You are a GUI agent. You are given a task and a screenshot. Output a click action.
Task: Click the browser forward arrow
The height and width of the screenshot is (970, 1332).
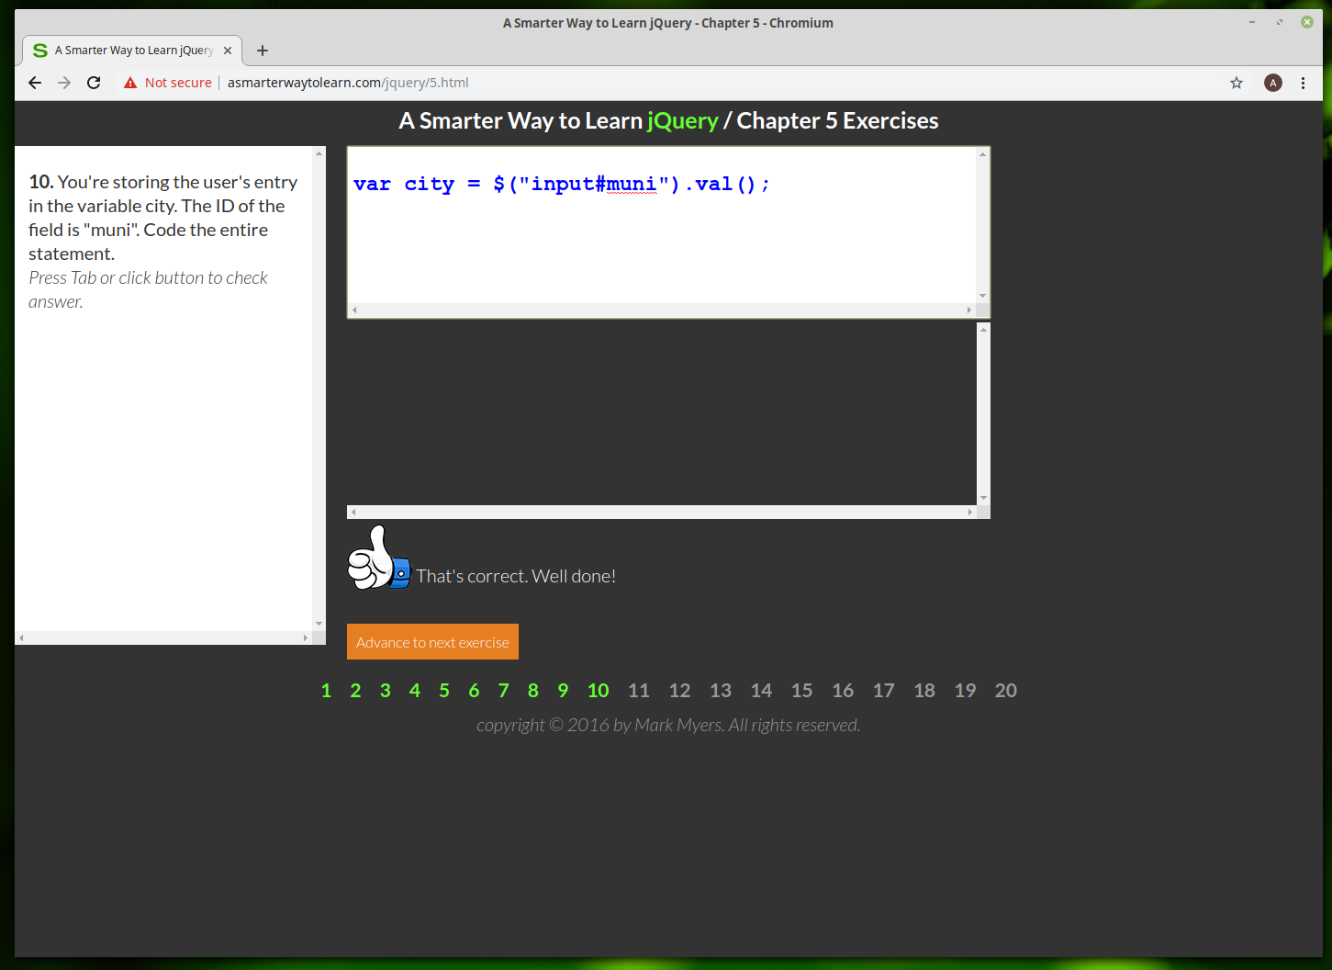click(64, 83)
